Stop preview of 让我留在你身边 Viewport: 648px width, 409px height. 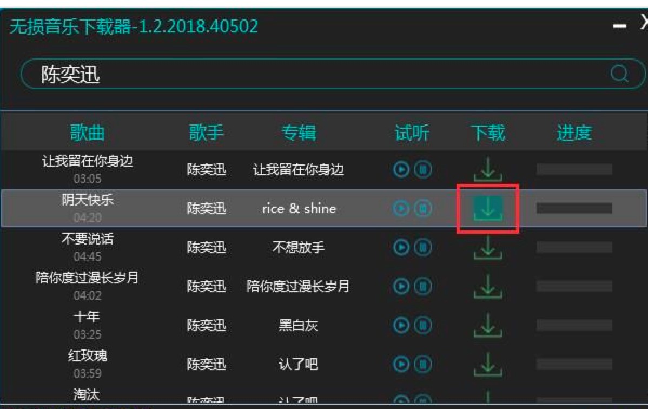[x=423, y=169]
